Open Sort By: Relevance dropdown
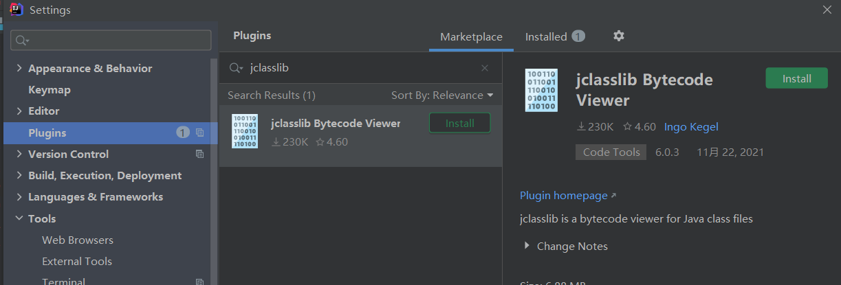 [x=442, y=95]
